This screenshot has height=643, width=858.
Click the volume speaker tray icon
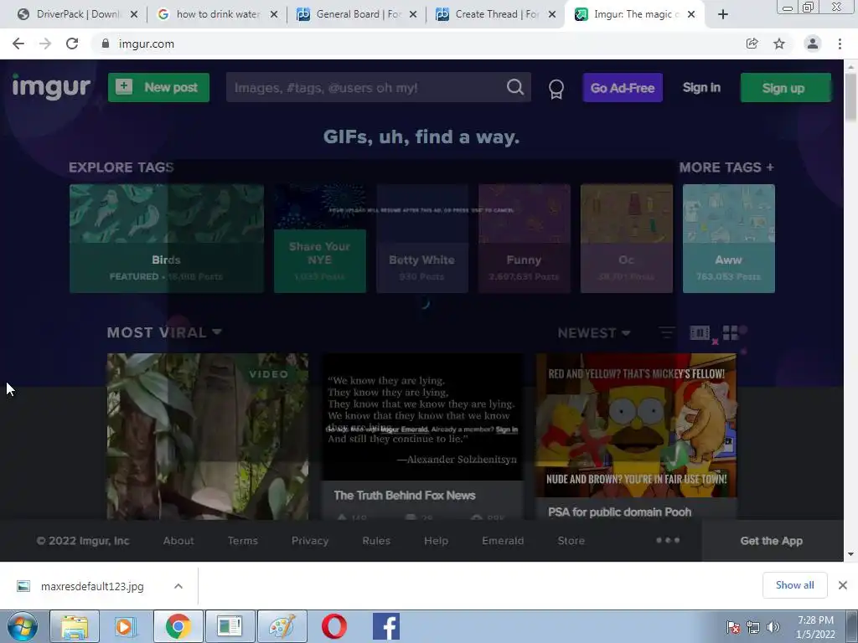773,627
